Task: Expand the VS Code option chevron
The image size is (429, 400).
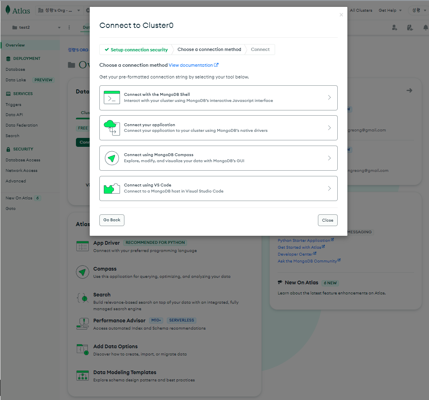Action: coord(329,188)
